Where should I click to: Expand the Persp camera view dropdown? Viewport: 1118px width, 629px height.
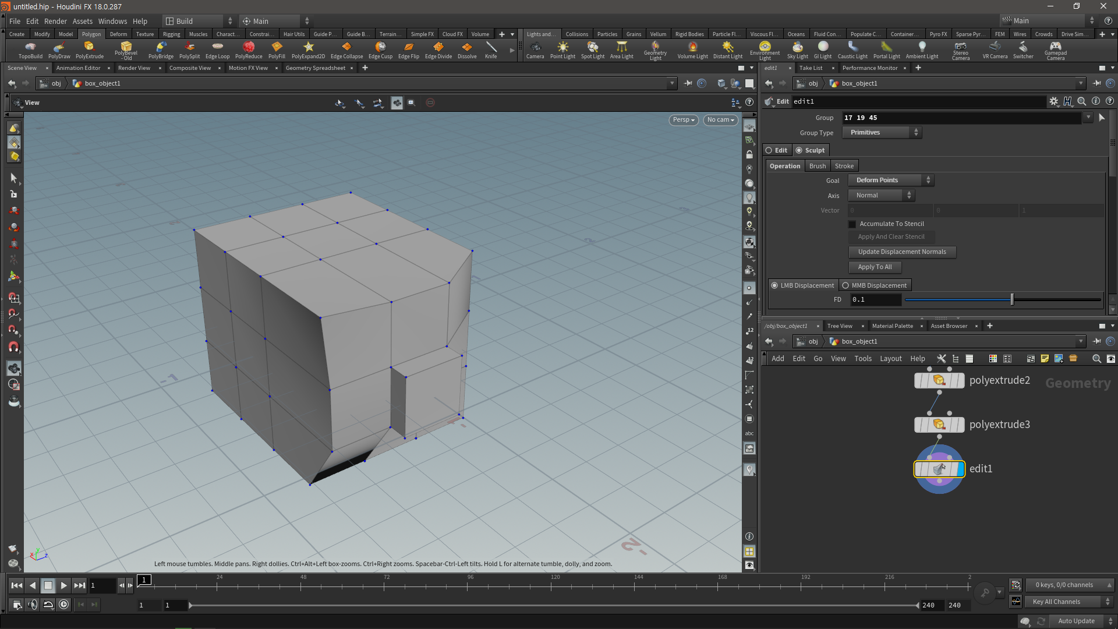(684, 120)
